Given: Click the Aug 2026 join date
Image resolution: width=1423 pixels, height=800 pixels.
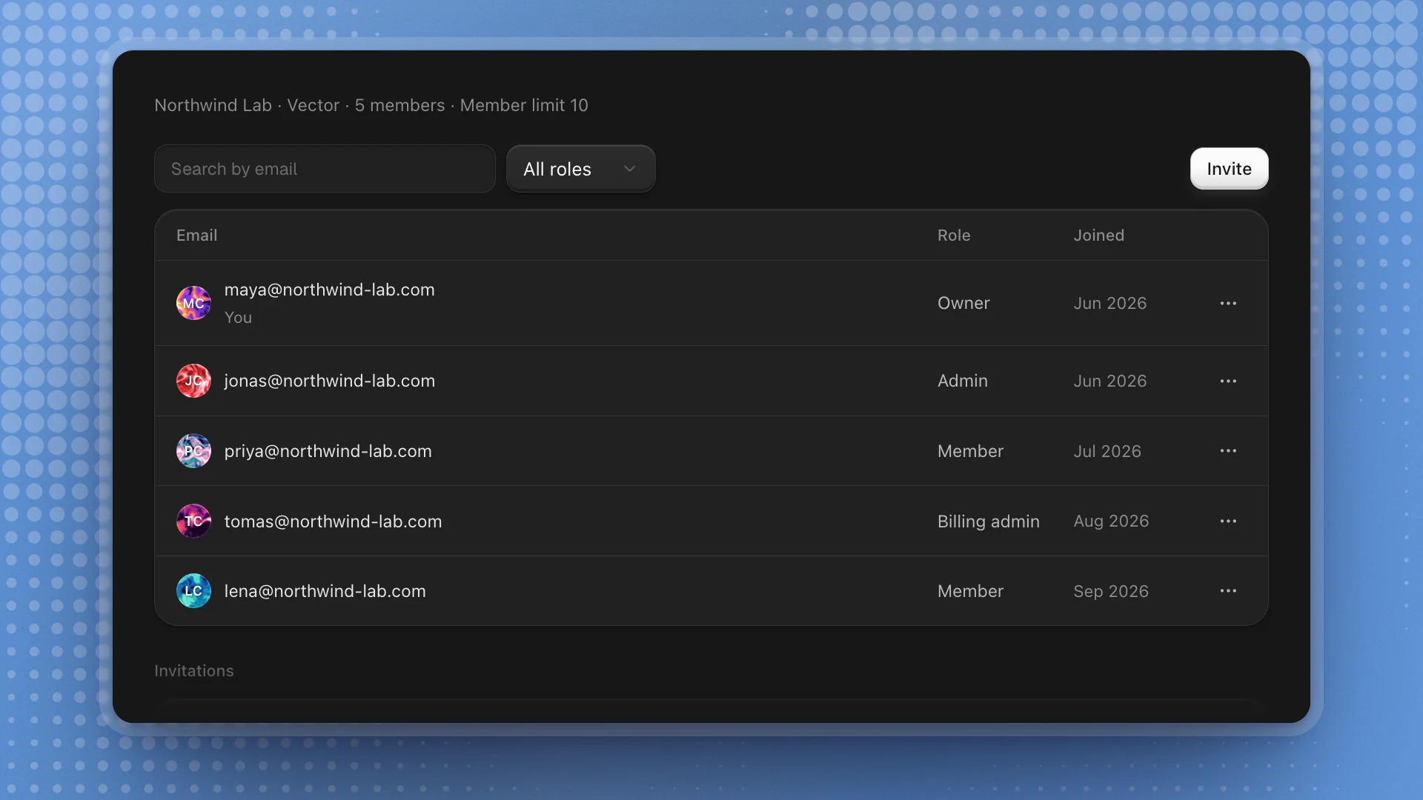Looking at the screenshot, I should pyautogui.click(x=1111, y=521).
